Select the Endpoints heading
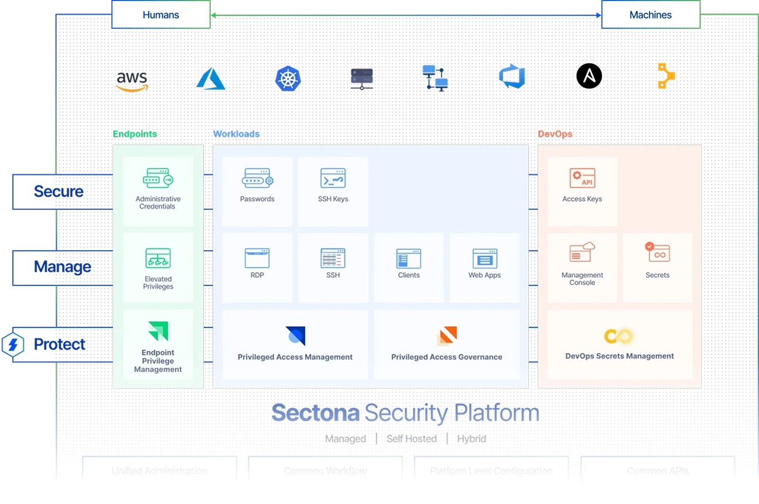This screenshot has width=759, height=504. (135, 134)
